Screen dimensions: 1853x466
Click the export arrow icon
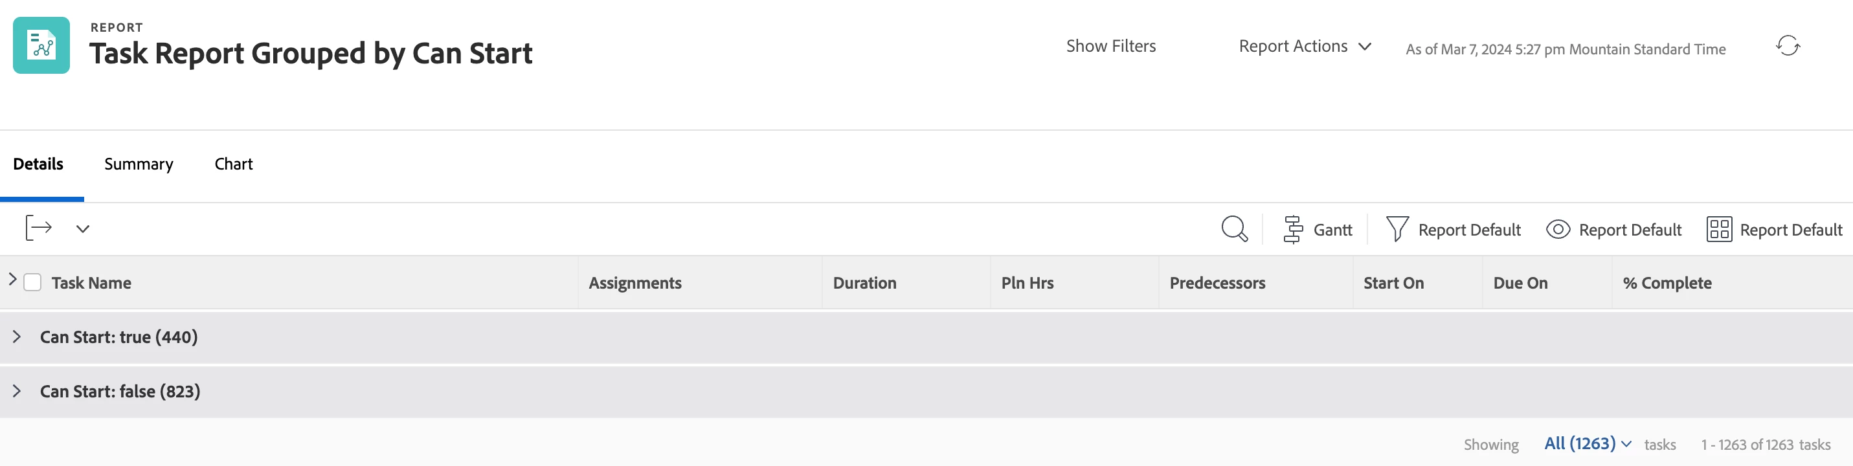click(39, 228)
